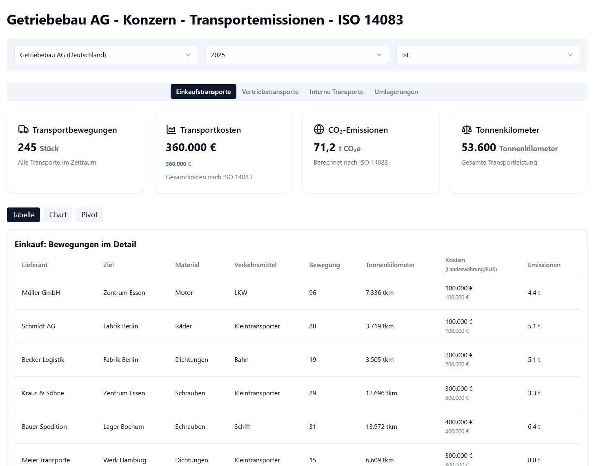Image resolution: width=594 pixels, height=466 pixels.
Task: Click the Emissionen column header
Action: (x=544, y=265)
